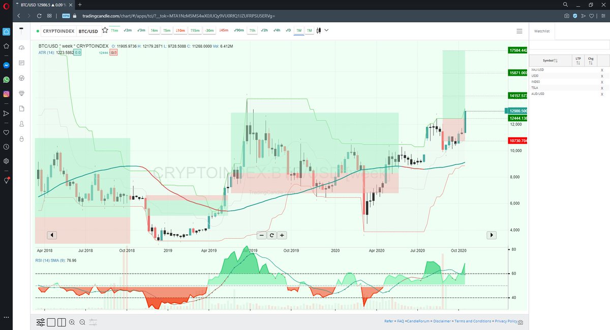Expand the chevron next to chart type
Screen dimensions: 610x330
coord(326,30)
